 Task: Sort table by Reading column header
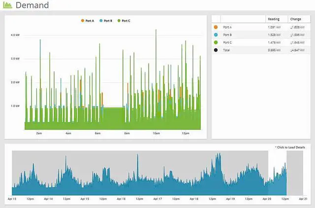click(x=273, y=19)
